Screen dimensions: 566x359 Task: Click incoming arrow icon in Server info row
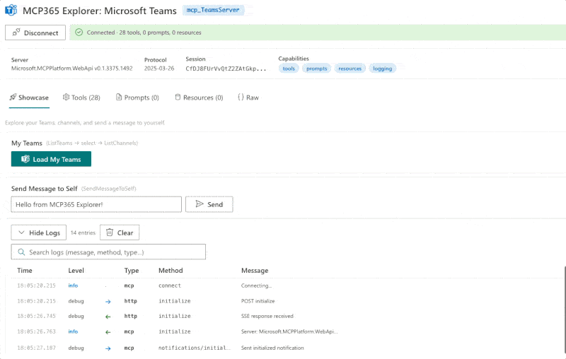[108, 332]
